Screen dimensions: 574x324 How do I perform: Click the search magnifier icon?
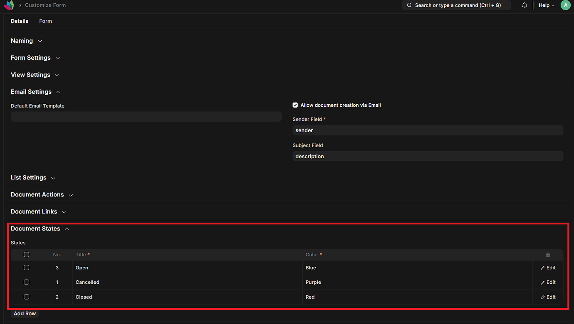pyautogui.click(x=409, y=5)
